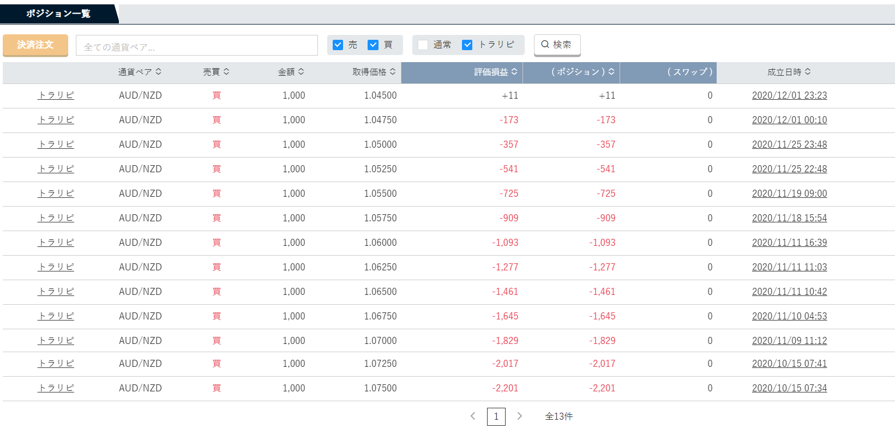Open トラリピ link in 1.04500 row

click(56, 95)
